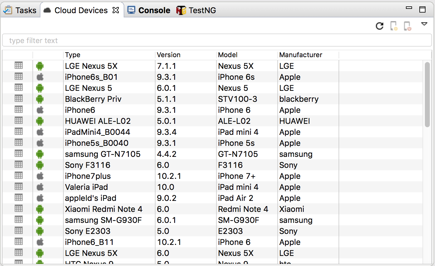Click model iPad Air 2 cell
435x266 pixels.
pos(235,198)
